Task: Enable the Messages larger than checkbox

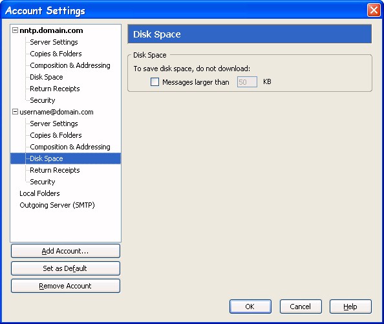Action: [155, 81]
